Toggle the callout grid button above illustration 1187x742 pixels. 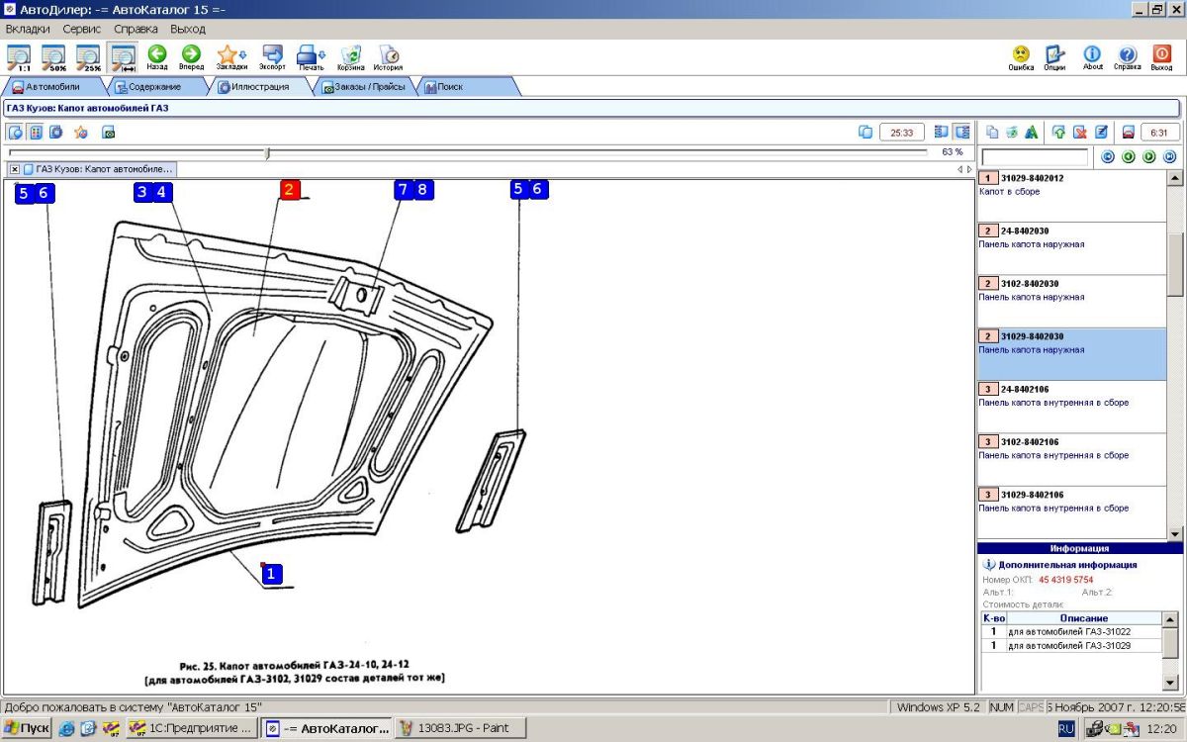36,132
